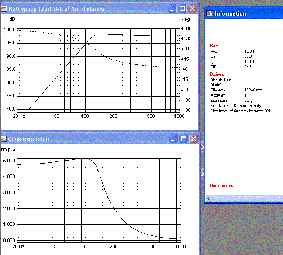
Task: Select the Fill value 25 %
Action: coord(248,67)
